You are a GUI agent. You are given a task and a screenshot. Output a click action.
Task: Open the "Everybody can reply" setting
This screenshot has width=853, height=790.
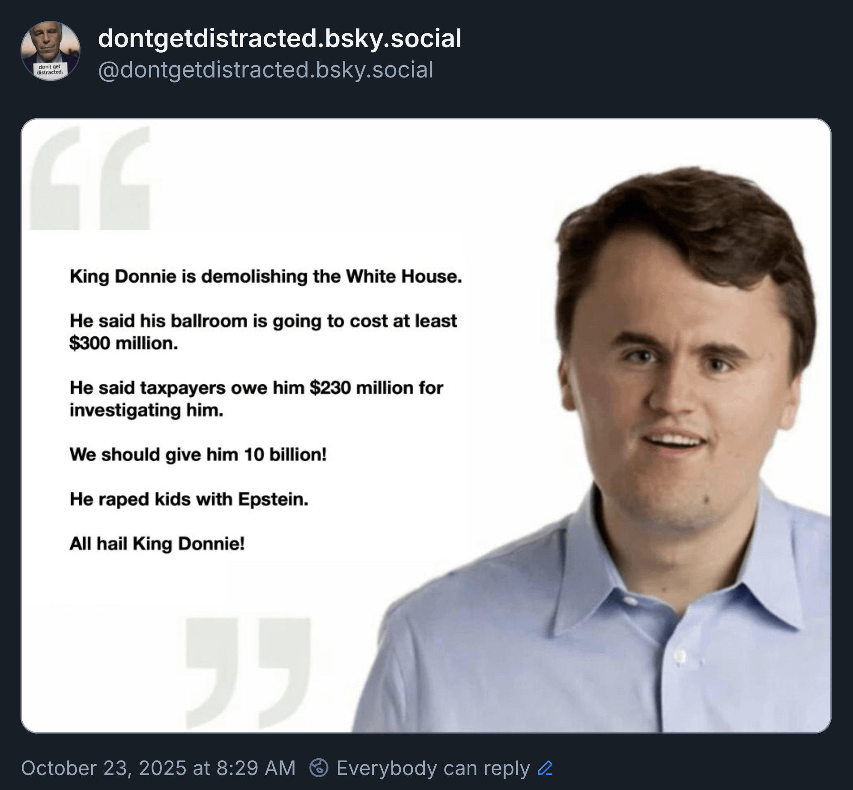click(433, 768)
